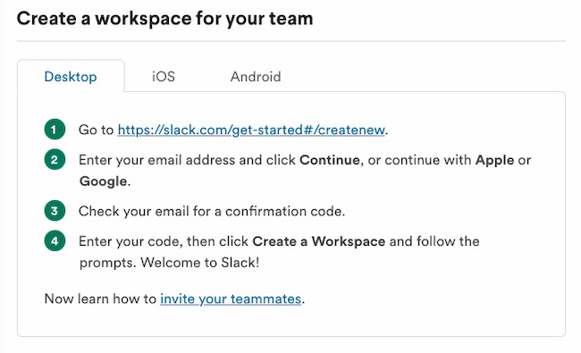Click the Check your email confirmation code text

point(212,211)
